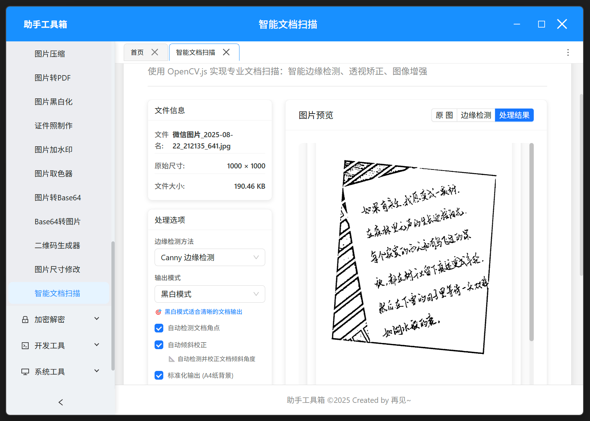
Task: Switch preview to 边缘检测
Action: 476,115
